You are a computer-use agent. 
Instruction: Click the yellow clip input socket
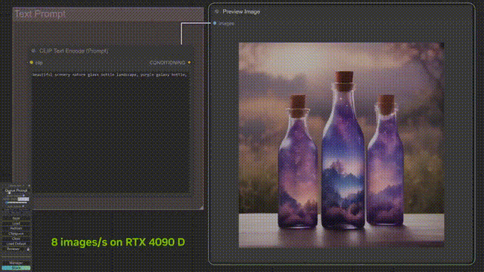[32, 62]
